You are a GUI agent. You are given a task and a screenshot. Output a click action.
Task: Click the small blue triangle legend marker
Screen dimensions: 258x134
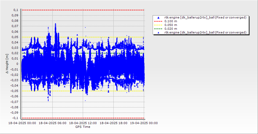(158, 33)
